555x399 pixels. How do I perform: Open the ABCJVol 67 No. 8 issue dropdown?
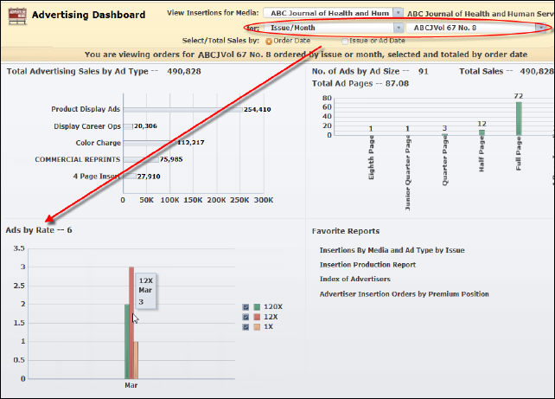point(543,28)
